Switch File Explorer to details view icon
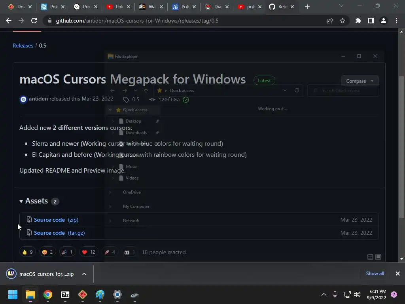The image size is (405, 304). (x=370, y=256)
